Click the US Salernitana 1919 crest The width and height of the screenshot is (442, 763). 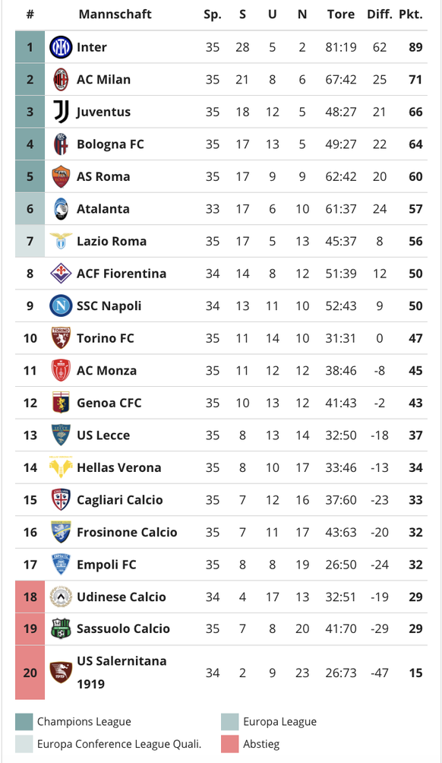tap(61, 673)
